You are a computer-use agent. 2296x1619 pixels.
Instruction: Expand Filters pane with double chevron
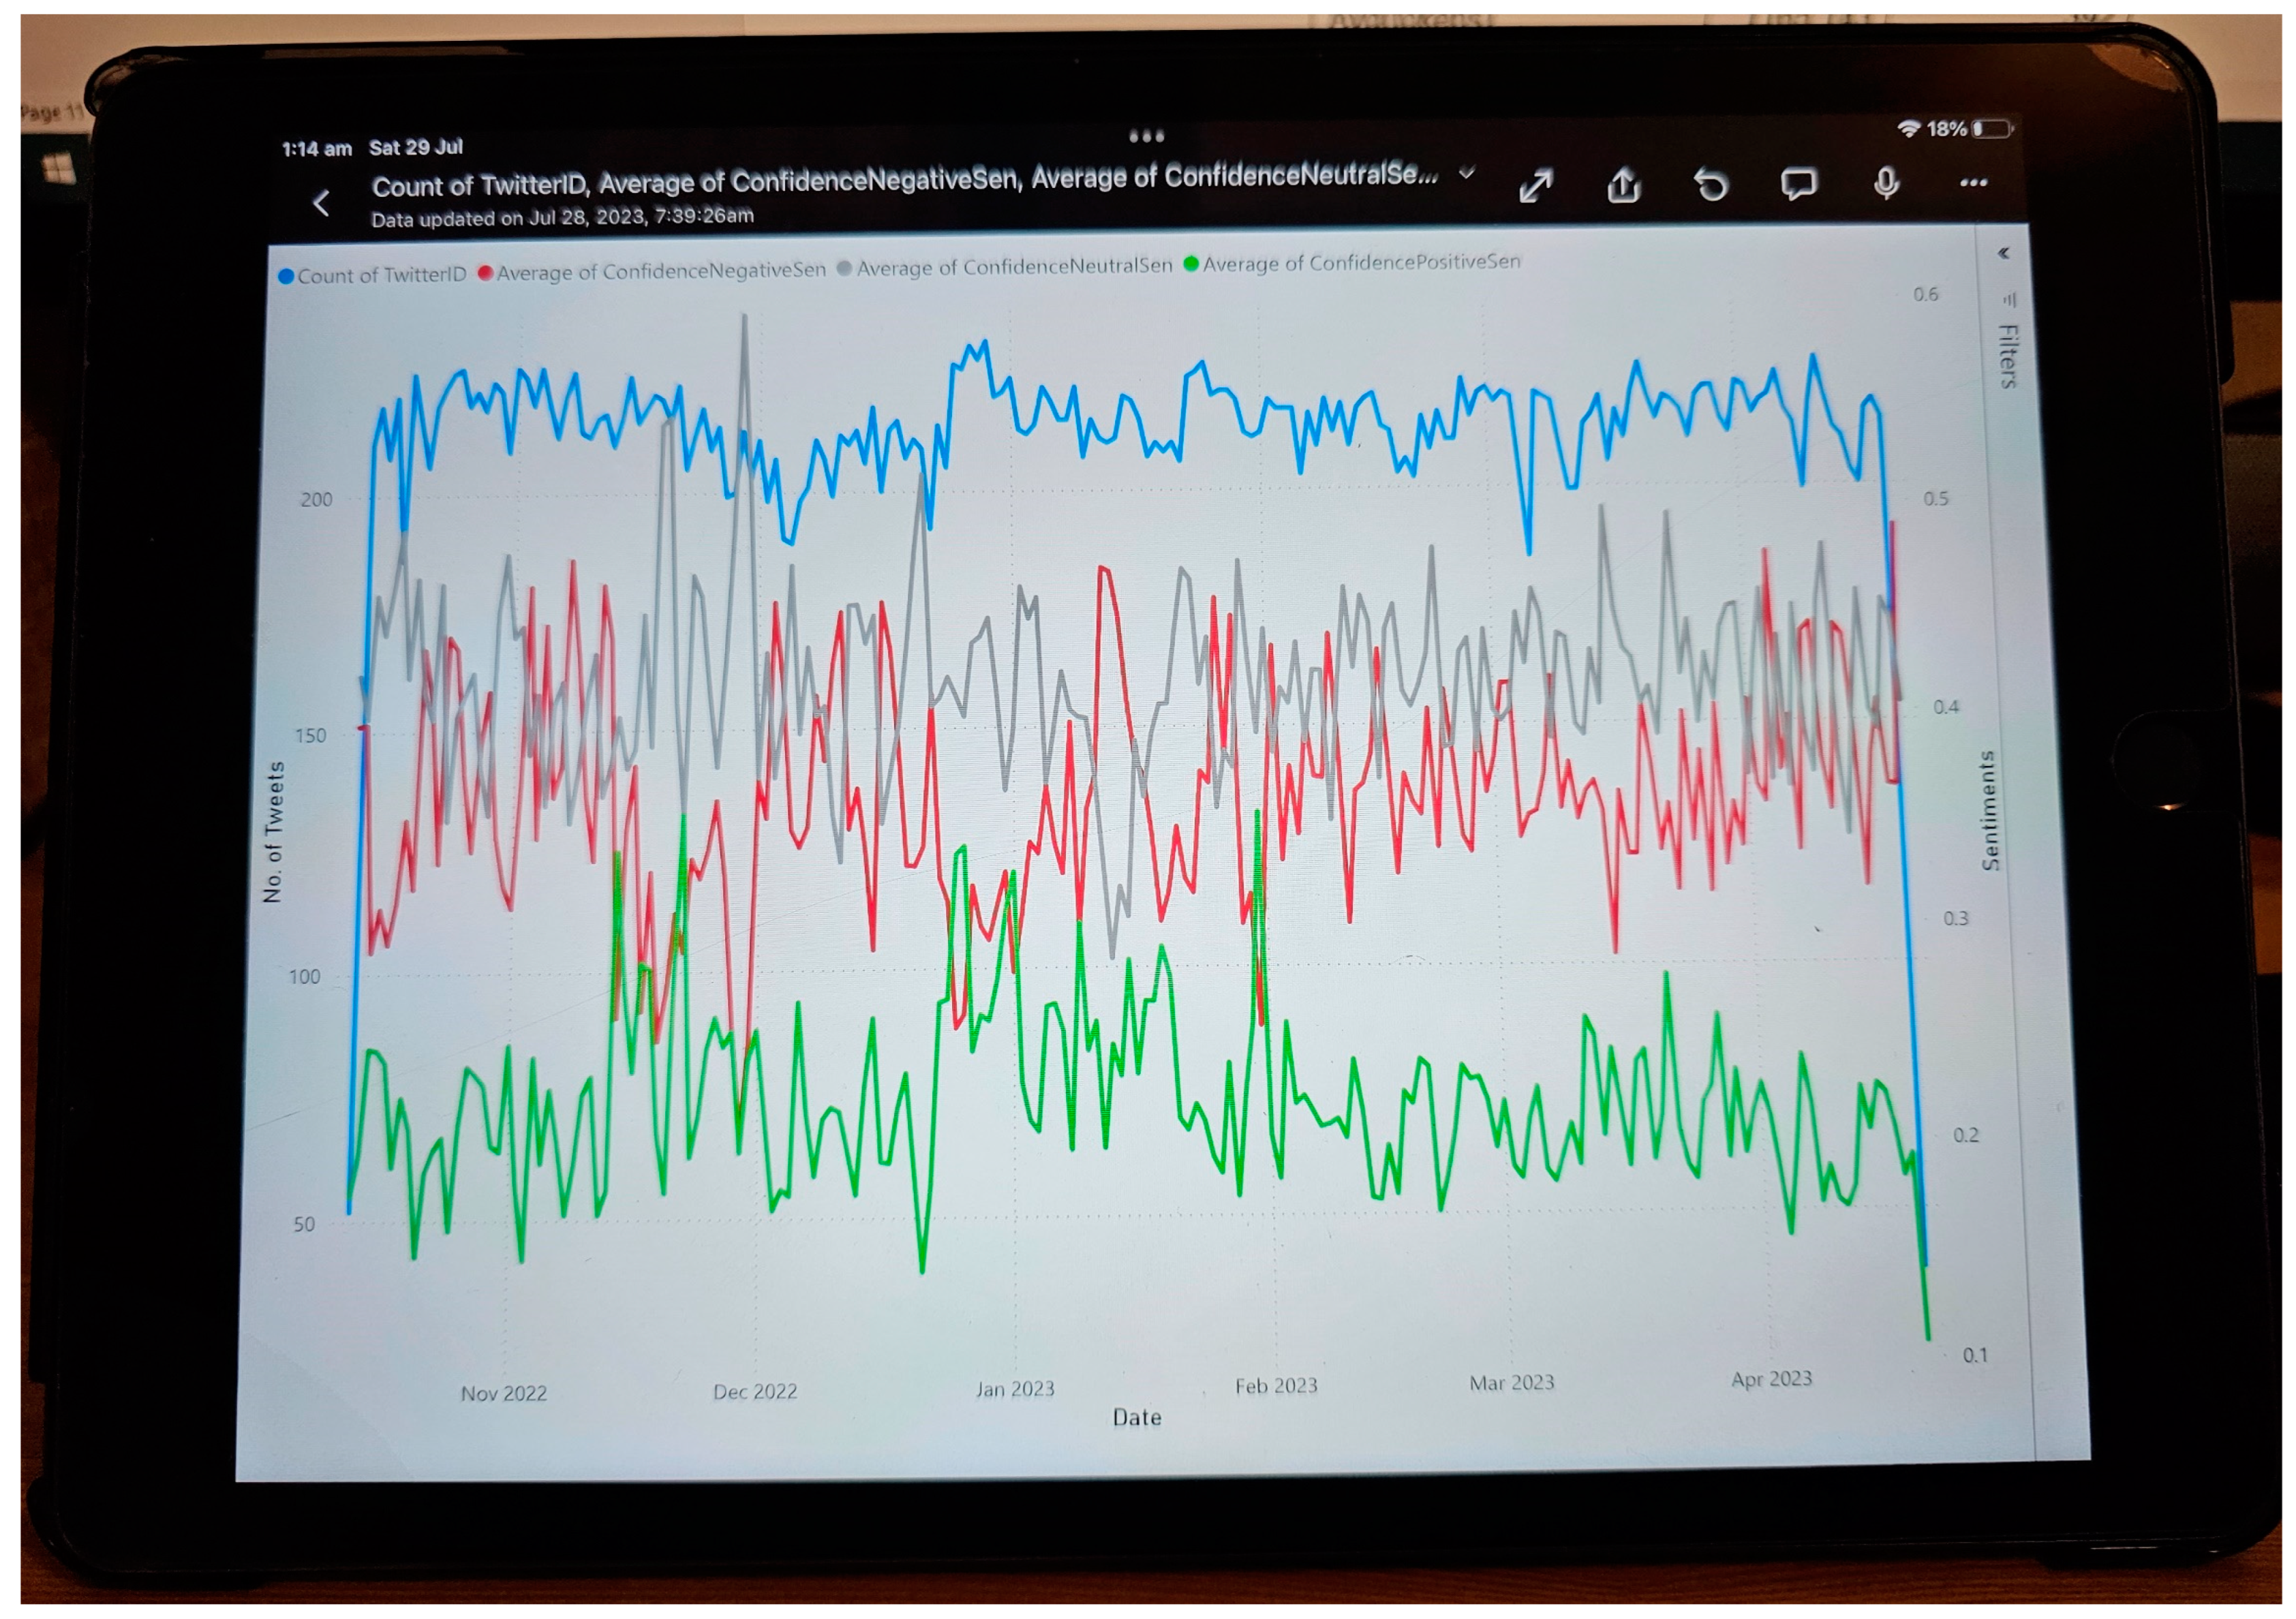[x=2003, y=253]
